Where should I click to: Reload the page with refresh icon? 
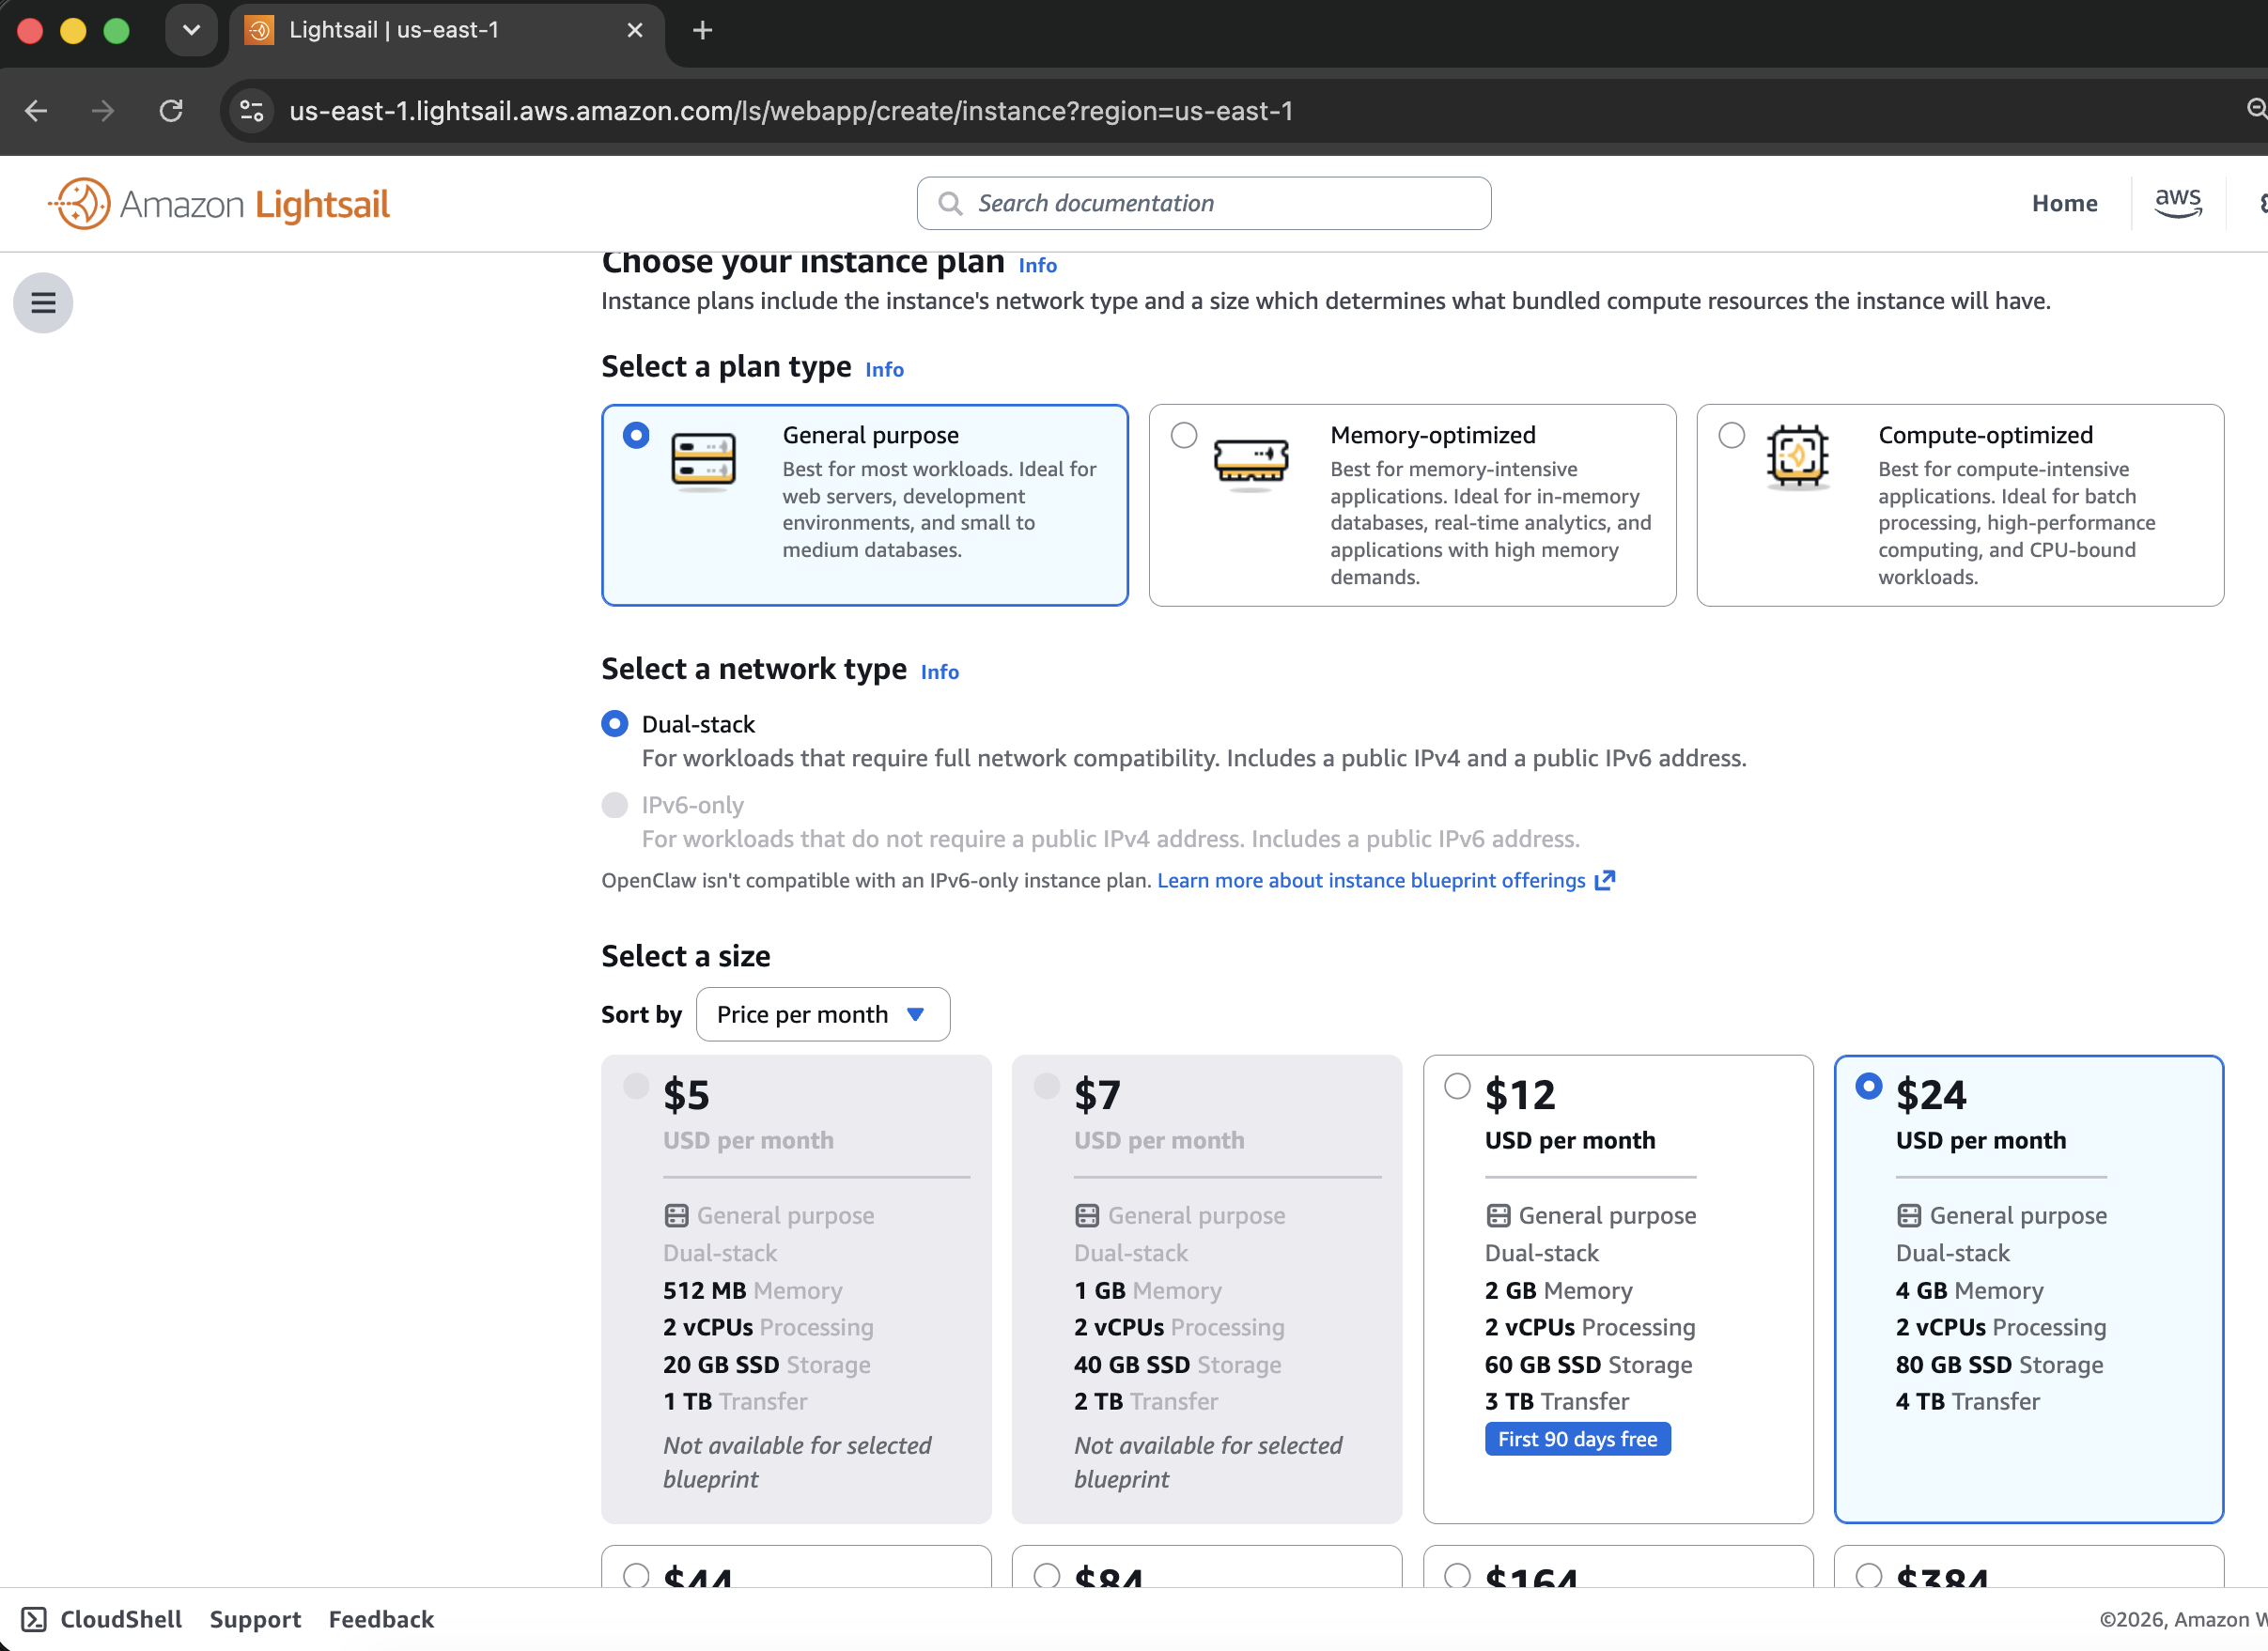[x=171, y=111]
